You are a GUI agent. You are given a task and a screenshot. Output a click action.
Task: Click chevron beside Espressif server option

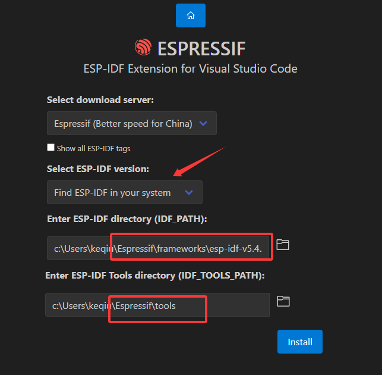[x=203, y=123]
